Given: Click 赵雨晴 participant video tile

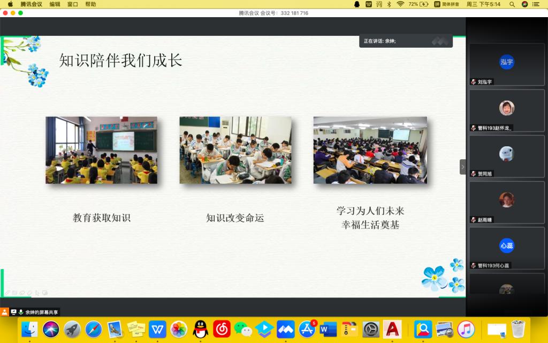Looking at the screenshot, I should 507,202.
